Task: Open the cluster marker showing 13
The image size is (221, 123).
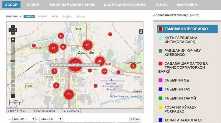Action: click(x=69, y=94)
